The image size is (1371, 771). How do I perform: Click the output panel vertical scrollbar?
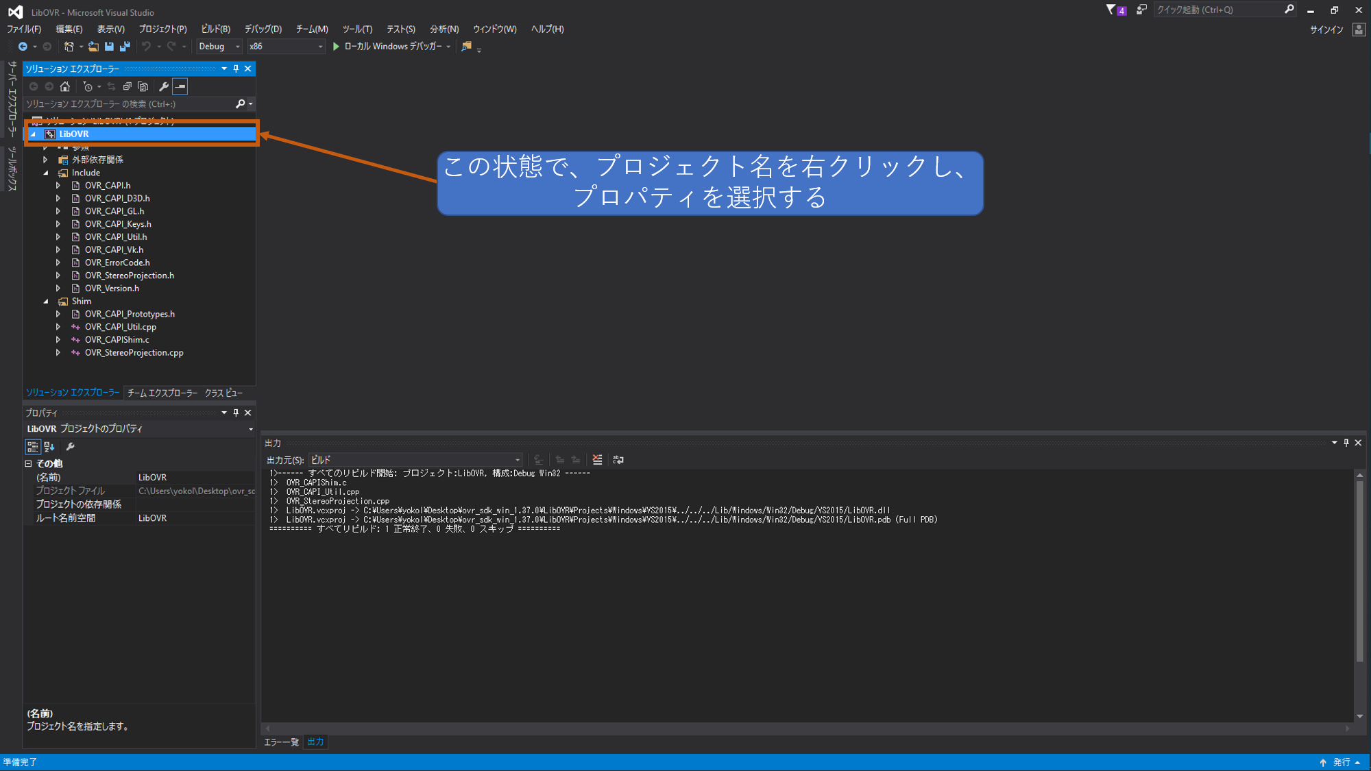(x=1359, y=569)
